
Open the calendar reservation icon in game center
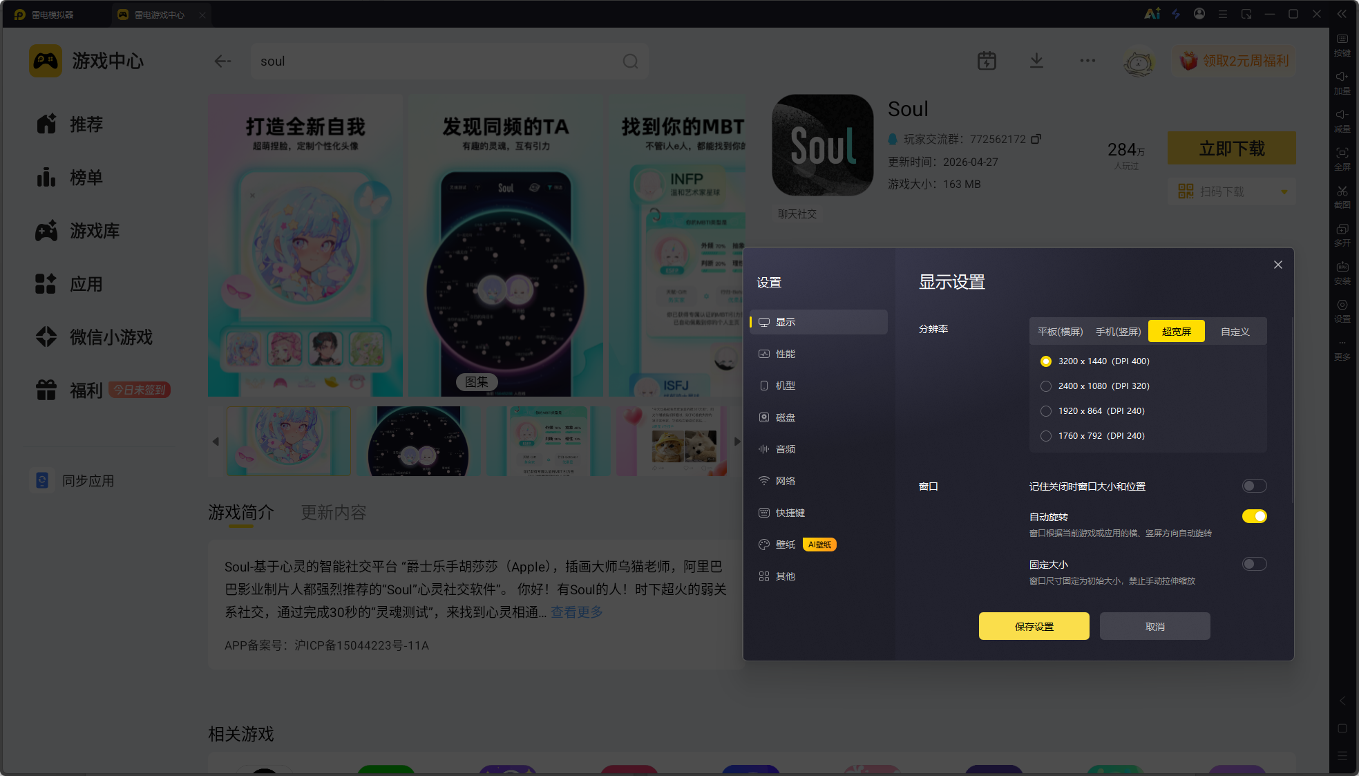click(987, 61)
